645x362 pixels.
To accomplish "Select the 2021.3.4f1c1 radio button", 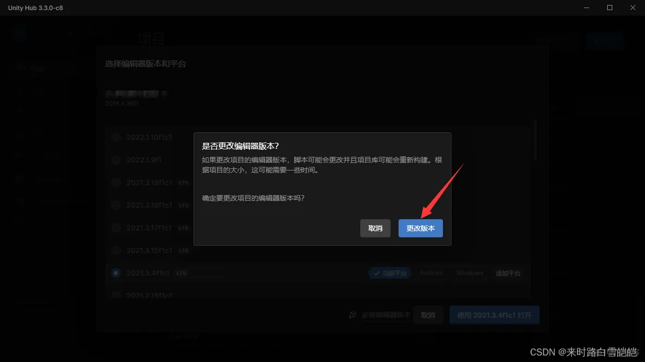I will click(x=116, y=273).
